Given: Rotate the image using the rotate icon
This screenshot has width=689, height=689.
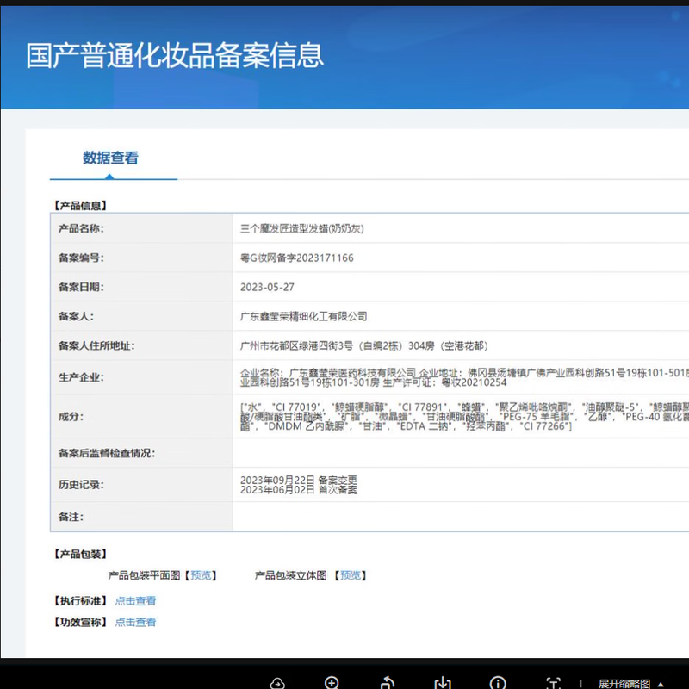Looking at the screenshot, I should click(388, 683).
